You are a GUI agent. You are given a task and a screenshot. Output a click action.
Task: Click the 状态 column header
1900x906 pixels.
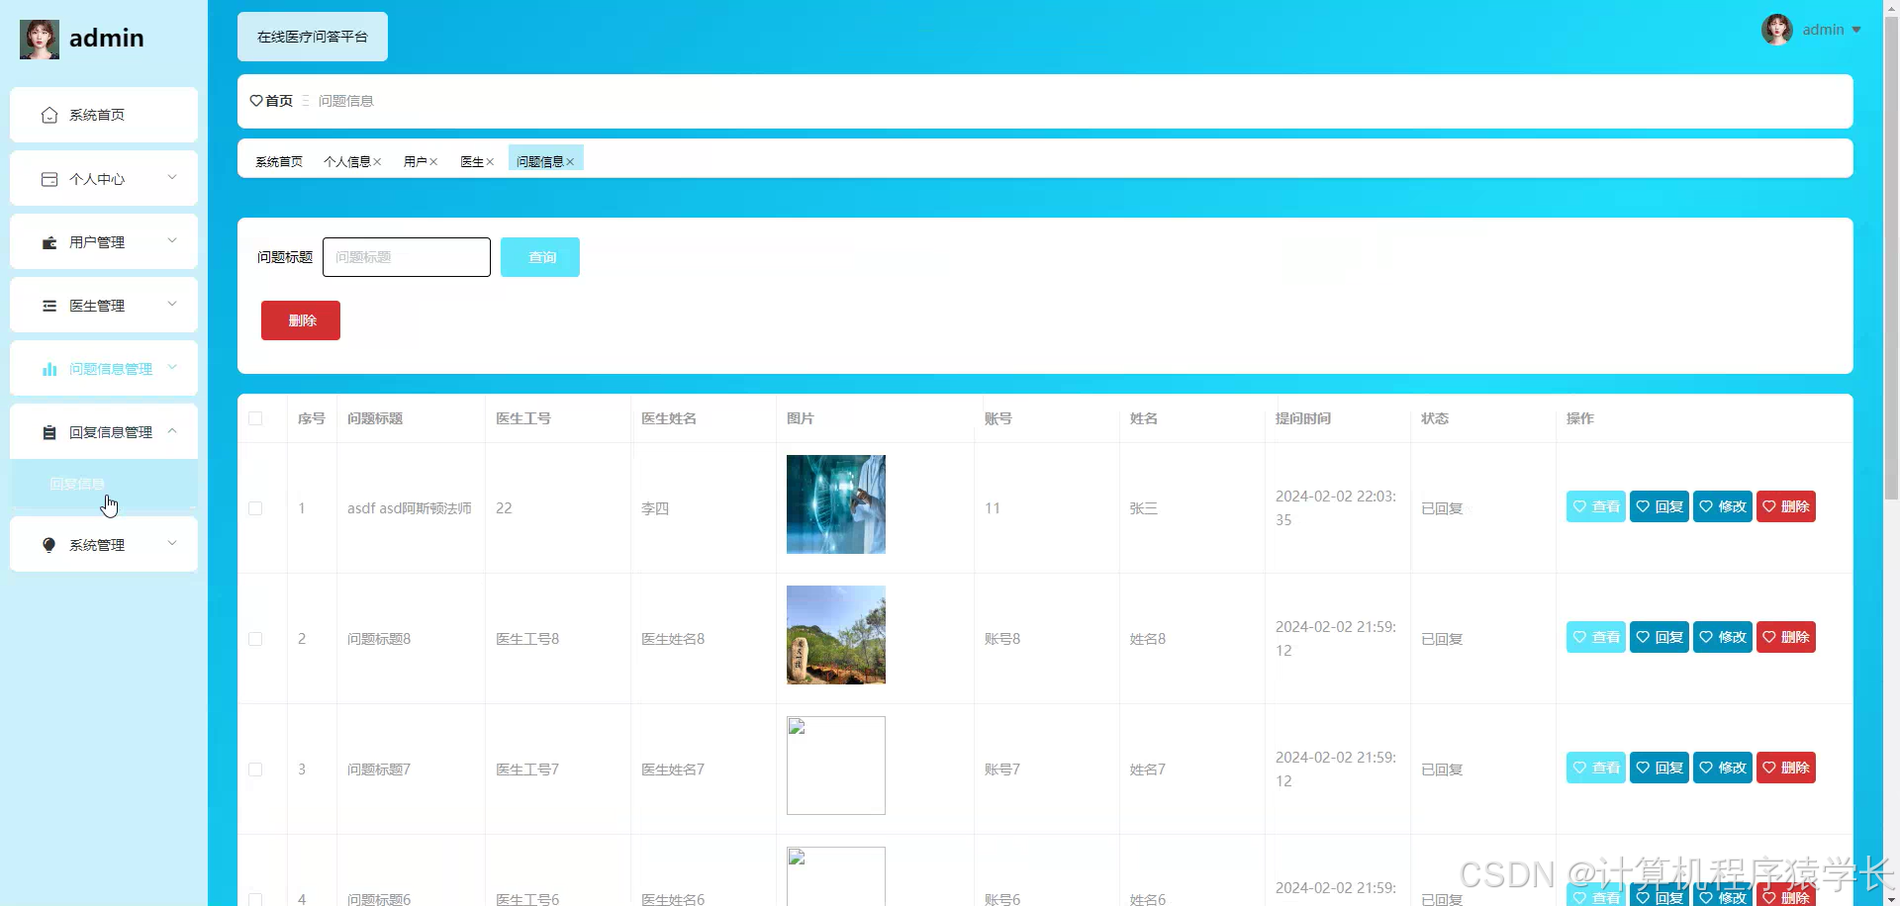[1435, 418]
